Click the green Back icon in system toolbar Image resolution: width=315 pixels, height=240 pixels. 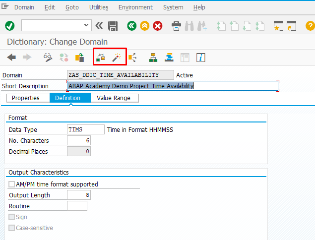pyautogui.click(x=132, y=26)
